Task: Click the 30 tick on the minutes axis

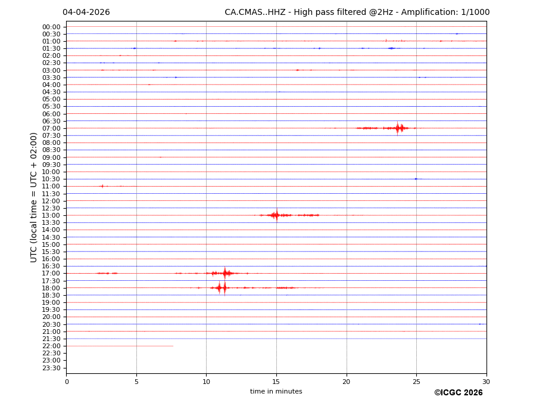Action: tap(486, 382)
